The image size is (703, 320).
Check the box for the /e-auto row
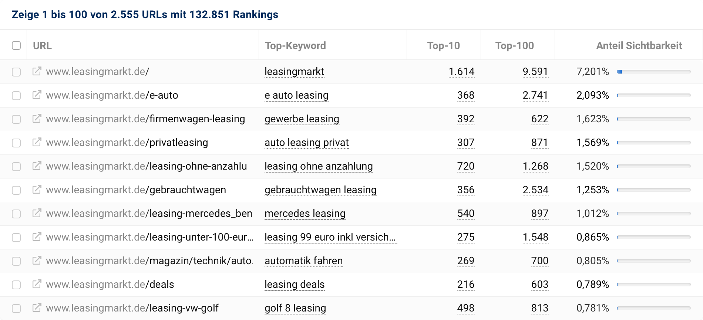[16, 96]
